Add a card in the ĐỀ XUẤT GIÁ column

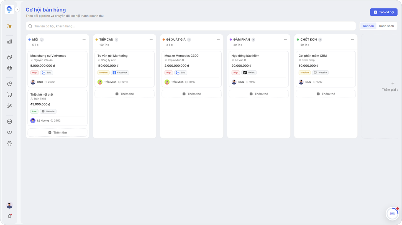pos(191,94)
